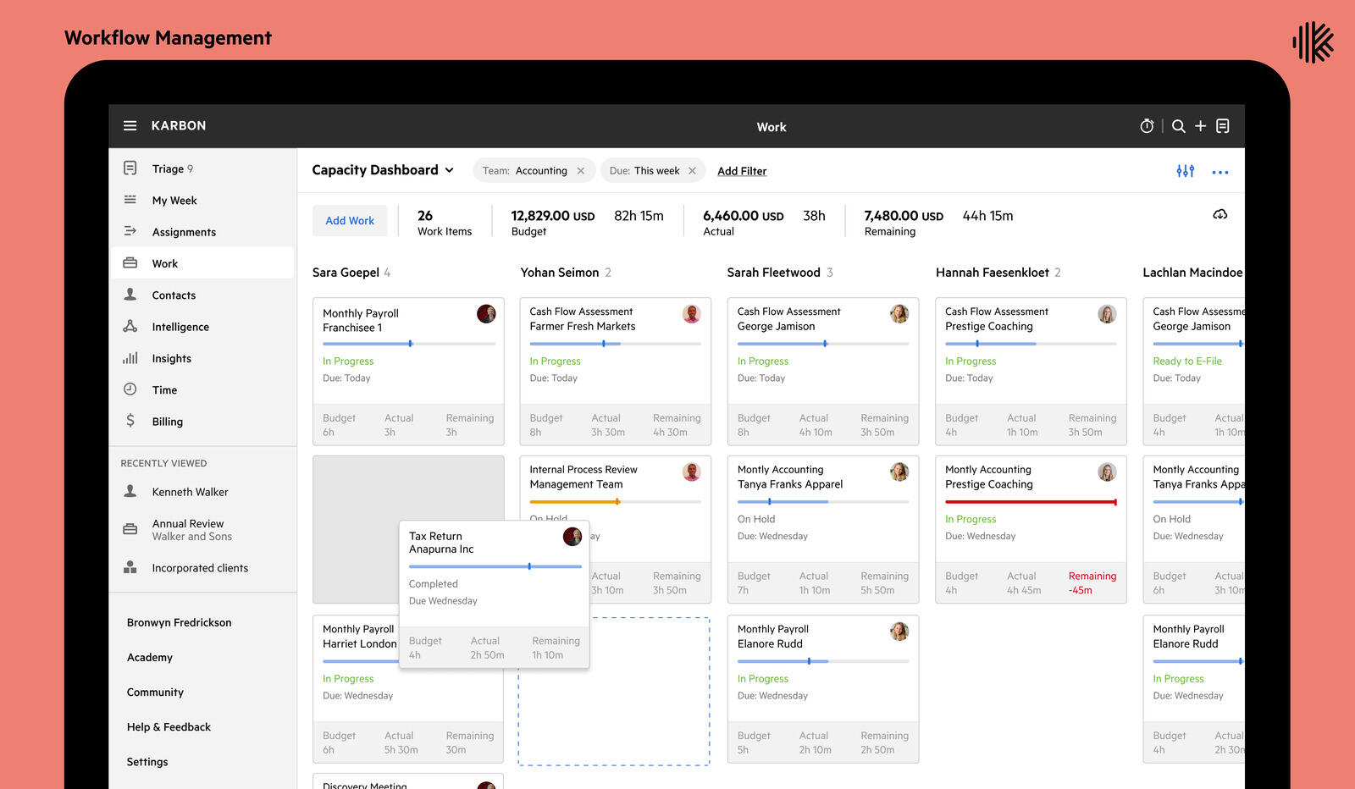Click the progress bar on Monthly Payroll Franchisee 1

(x=408, y=344)
